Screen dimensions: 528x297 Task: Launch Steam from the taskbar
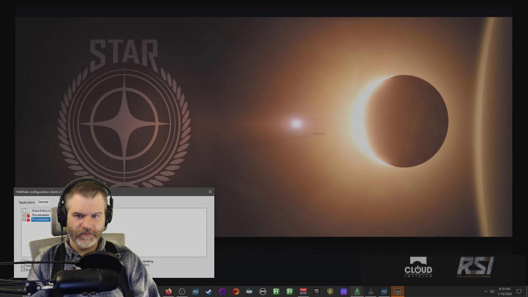209,292
